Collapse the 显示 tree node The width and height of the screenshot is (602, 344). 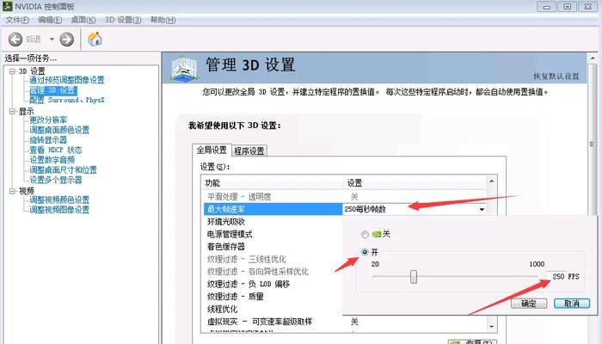pyautogui.click(x=12, y=111)
